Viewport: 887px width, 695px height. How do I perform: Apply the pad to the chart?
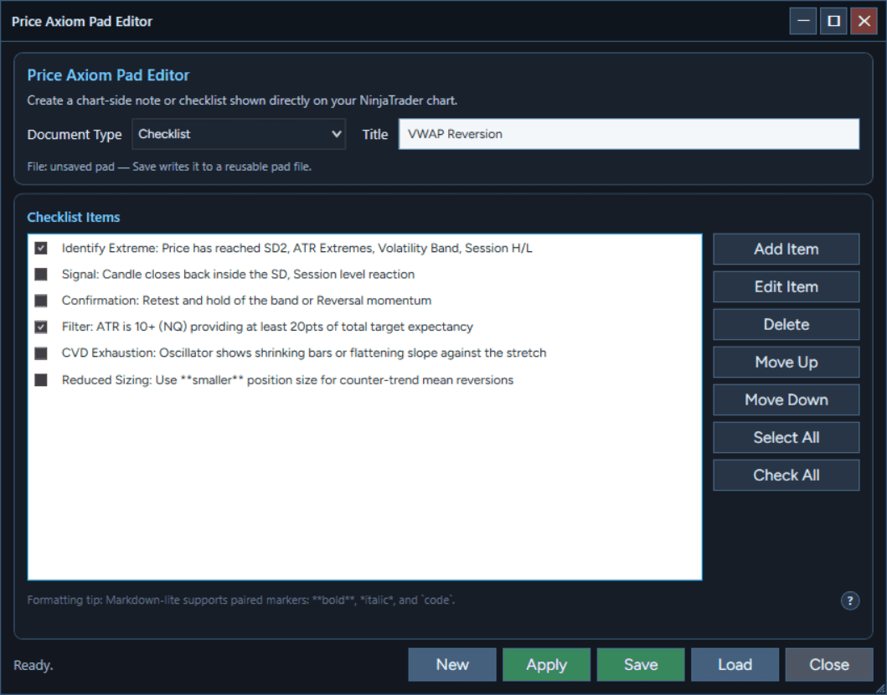point(546,665)
